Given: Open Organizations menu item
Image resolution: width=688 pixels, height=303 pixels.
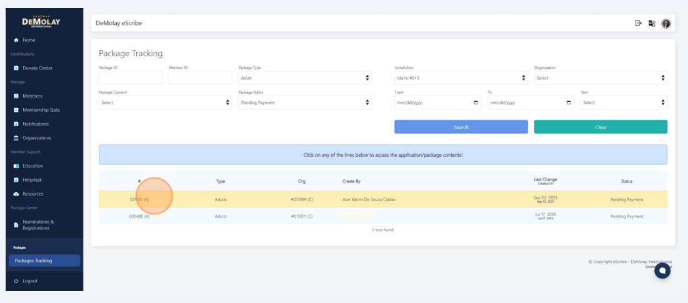Looking at the screenshot, I should (37, 138).
